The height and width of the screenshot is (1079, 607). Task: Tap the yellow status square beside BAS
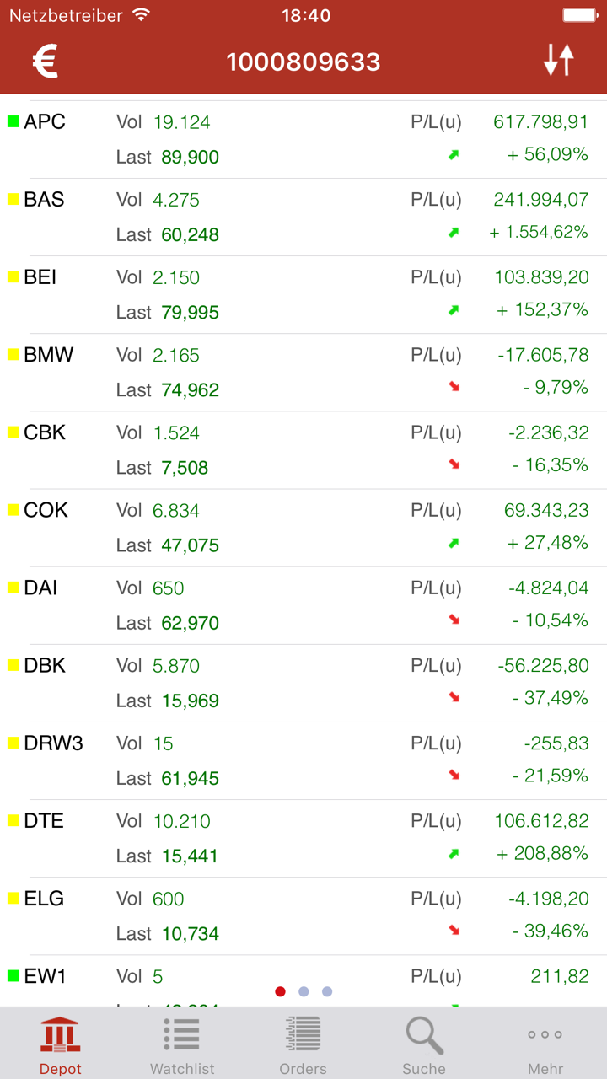click(x=13, y=200)
